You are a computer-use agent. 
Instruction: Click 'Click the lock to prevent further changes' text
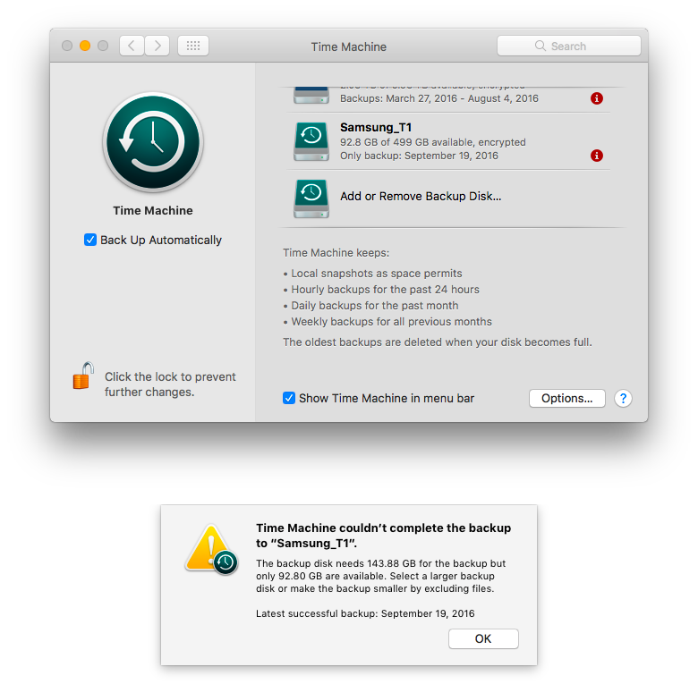coord(170,384)
